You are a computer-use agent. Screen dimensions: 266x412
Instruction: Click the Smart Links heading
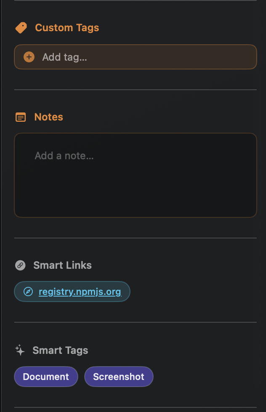click(x=62, y=265)
